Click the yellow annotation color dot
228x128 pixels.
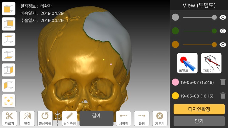tap(175, 96)
